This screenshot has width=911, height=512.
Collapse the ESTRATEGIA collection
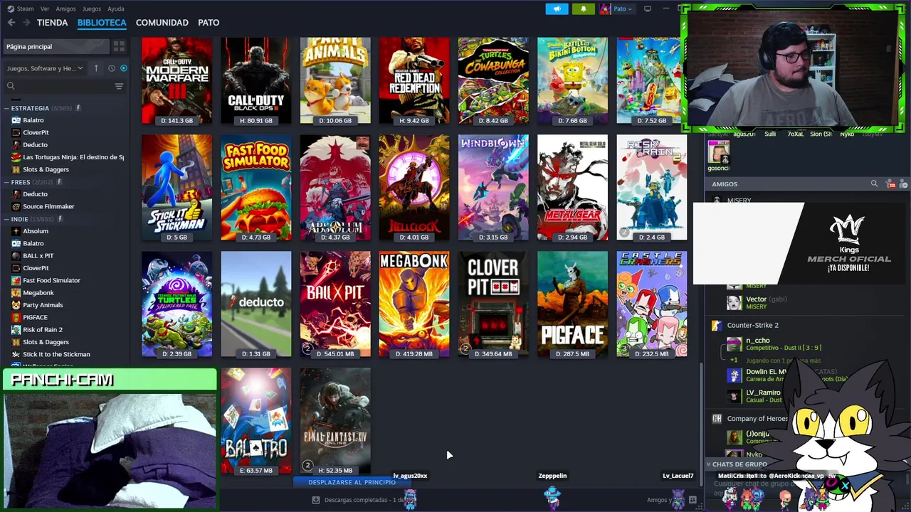(6, 108)
